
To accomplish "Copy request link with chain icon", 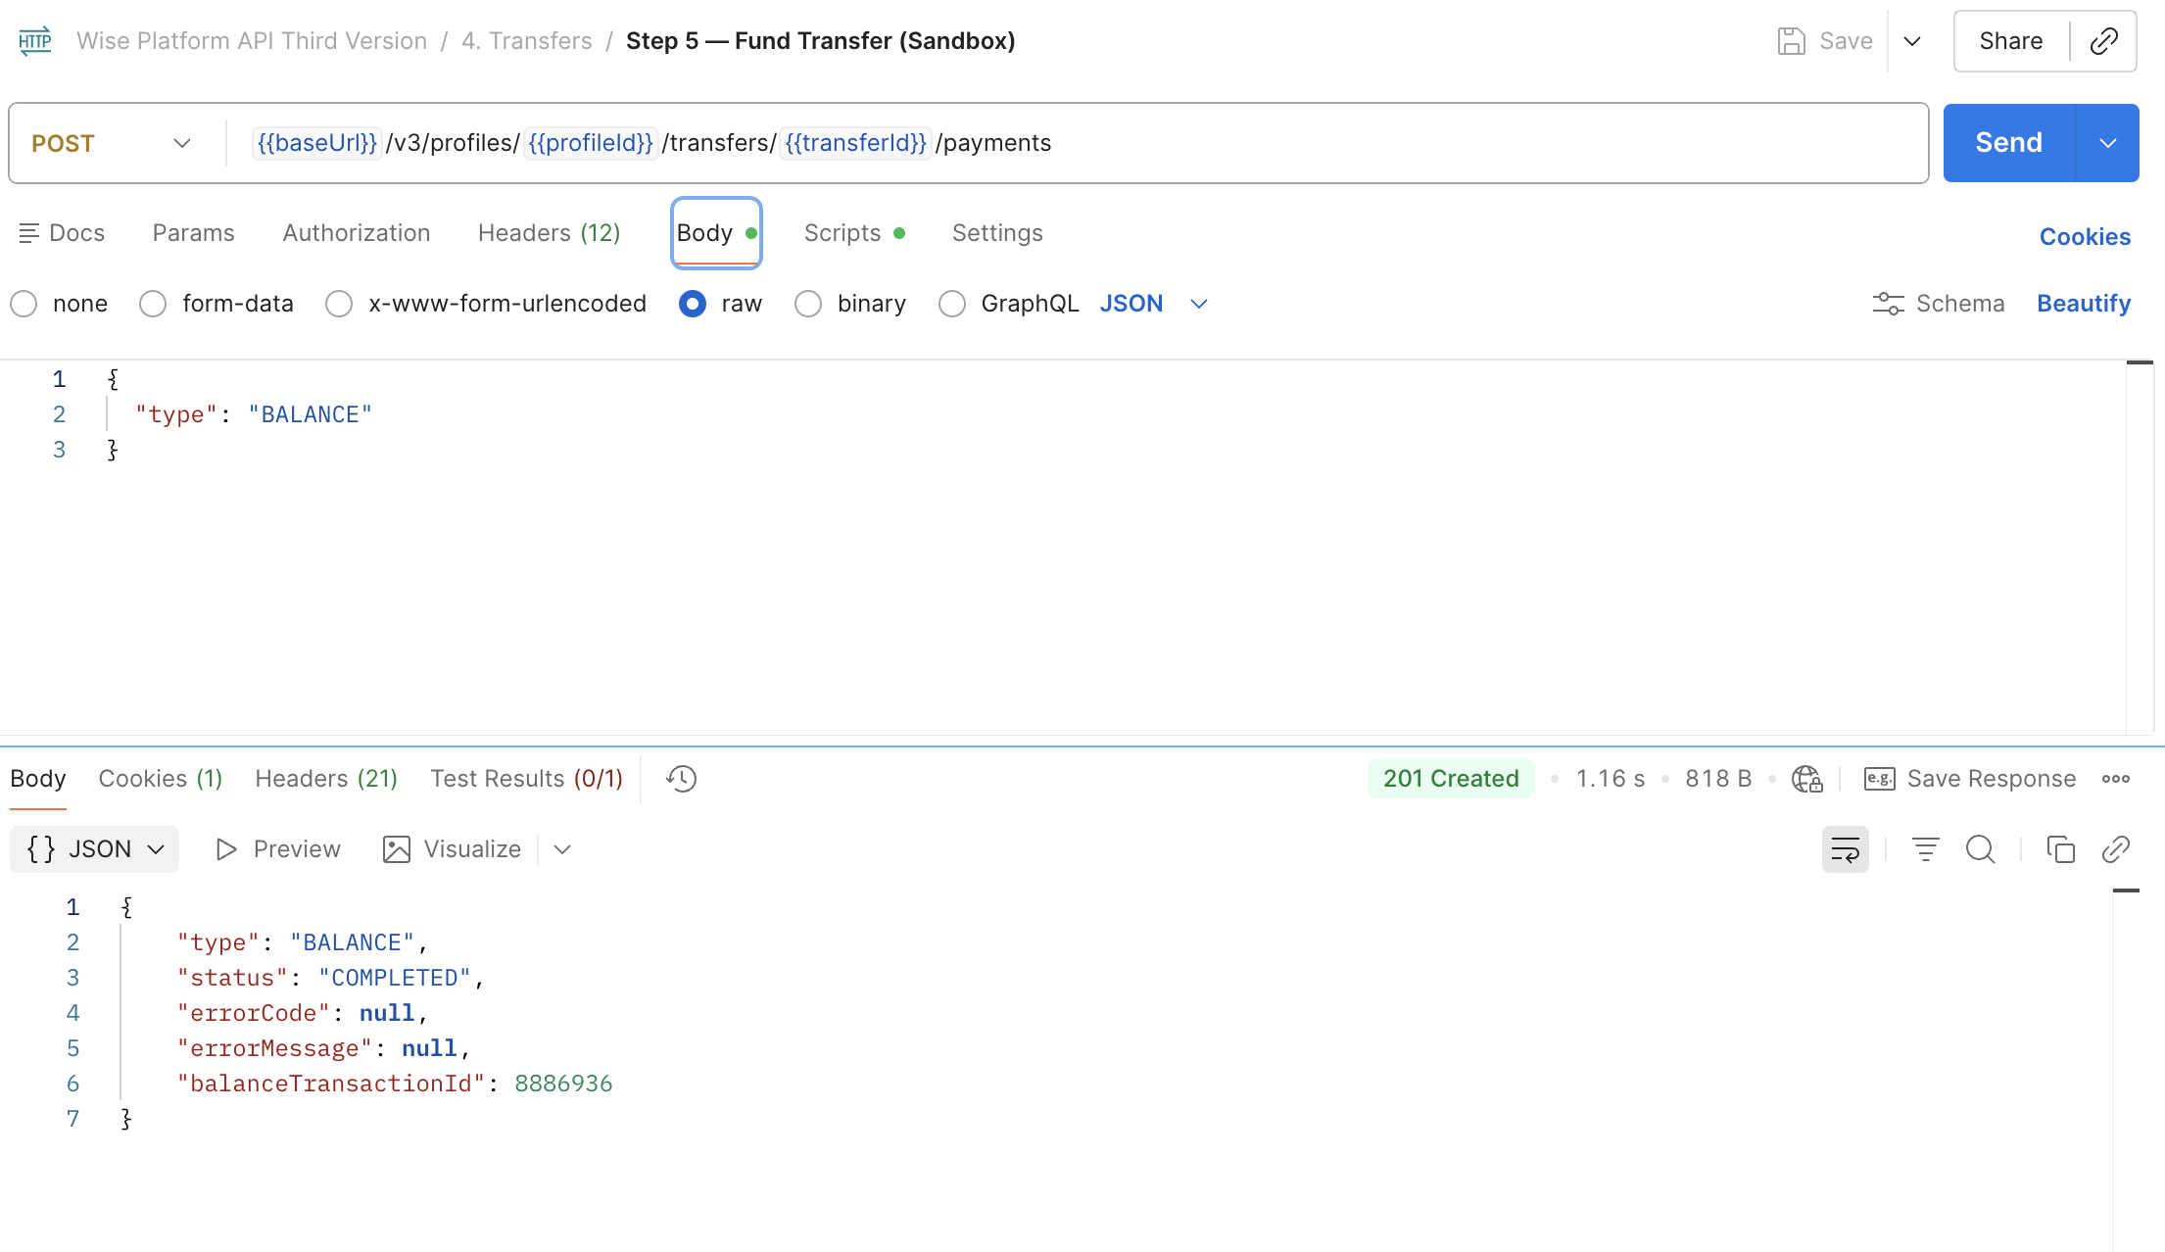I will coord(2103,41).
